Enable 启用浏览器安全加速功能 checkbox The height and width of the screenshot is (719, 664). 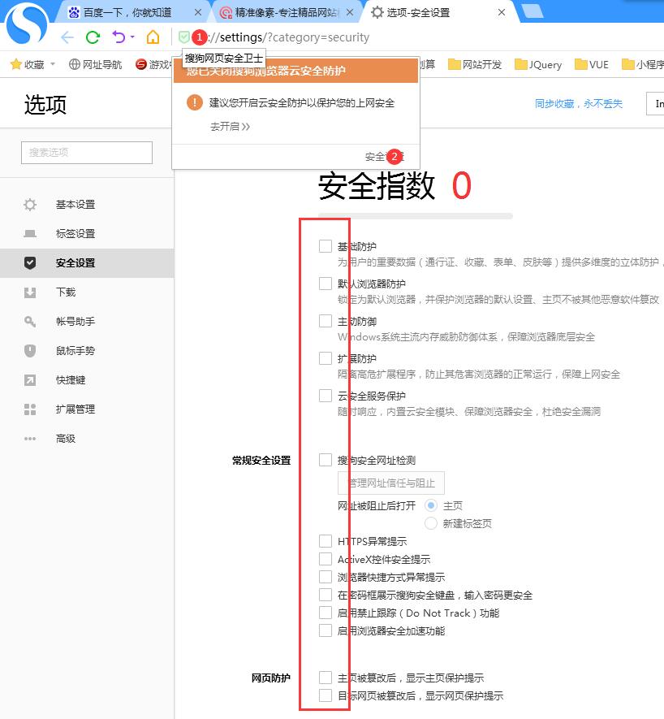[326, 630]
